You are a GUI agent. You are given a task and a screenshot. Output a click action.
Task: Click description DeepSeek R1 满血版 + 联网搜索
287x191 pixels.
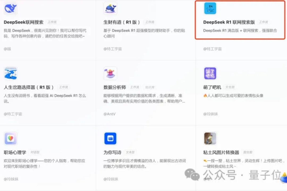pyautogui.click(x=240, y=31)
